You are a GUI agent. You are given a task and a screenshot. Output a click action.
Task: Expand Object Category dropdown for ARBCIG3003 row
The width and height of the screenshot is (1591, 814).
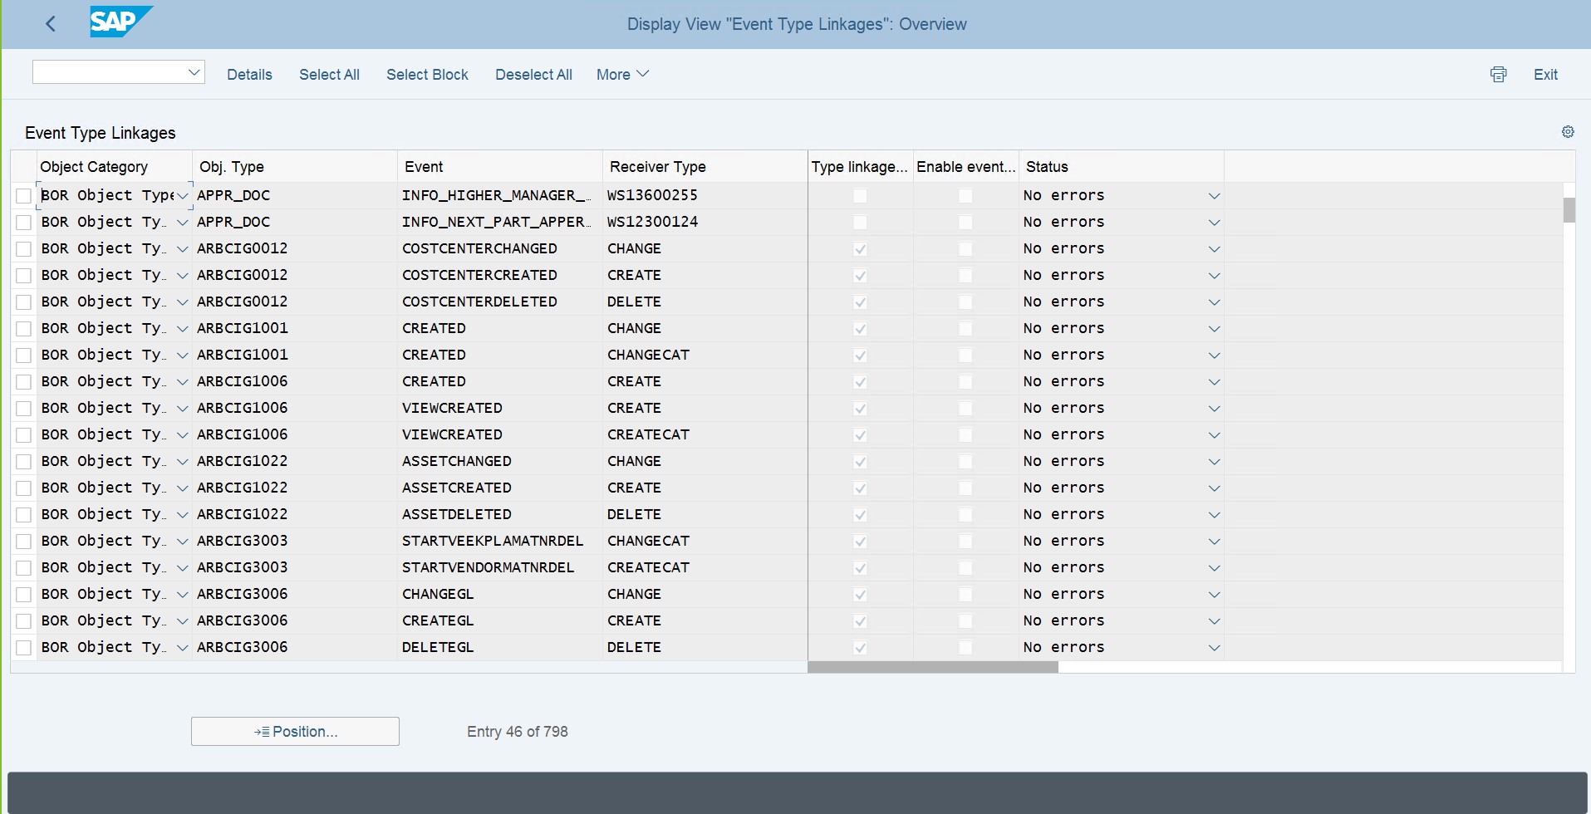point(183,542)
